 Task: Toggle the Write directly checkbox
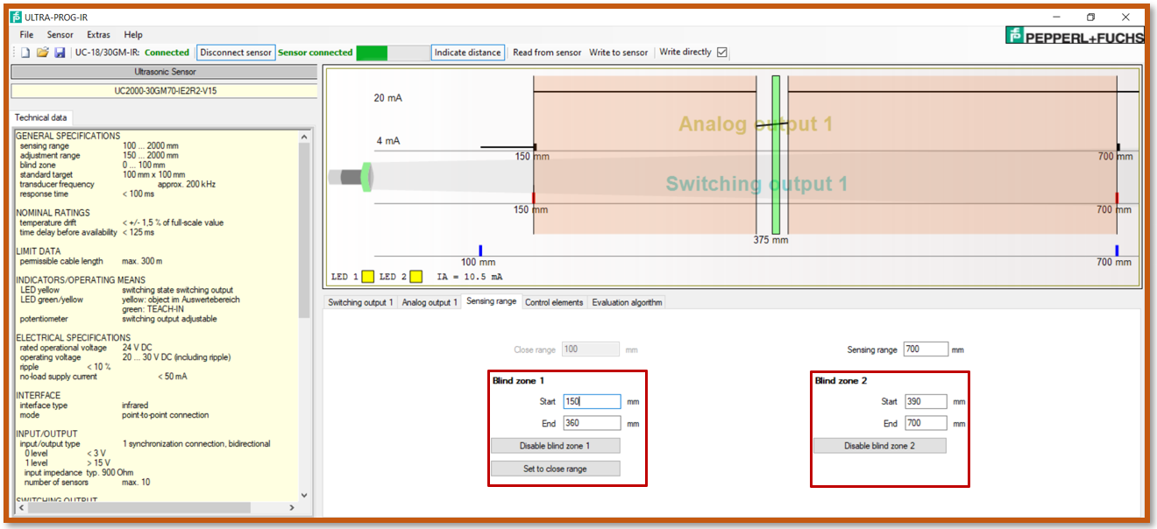(722, 53)
